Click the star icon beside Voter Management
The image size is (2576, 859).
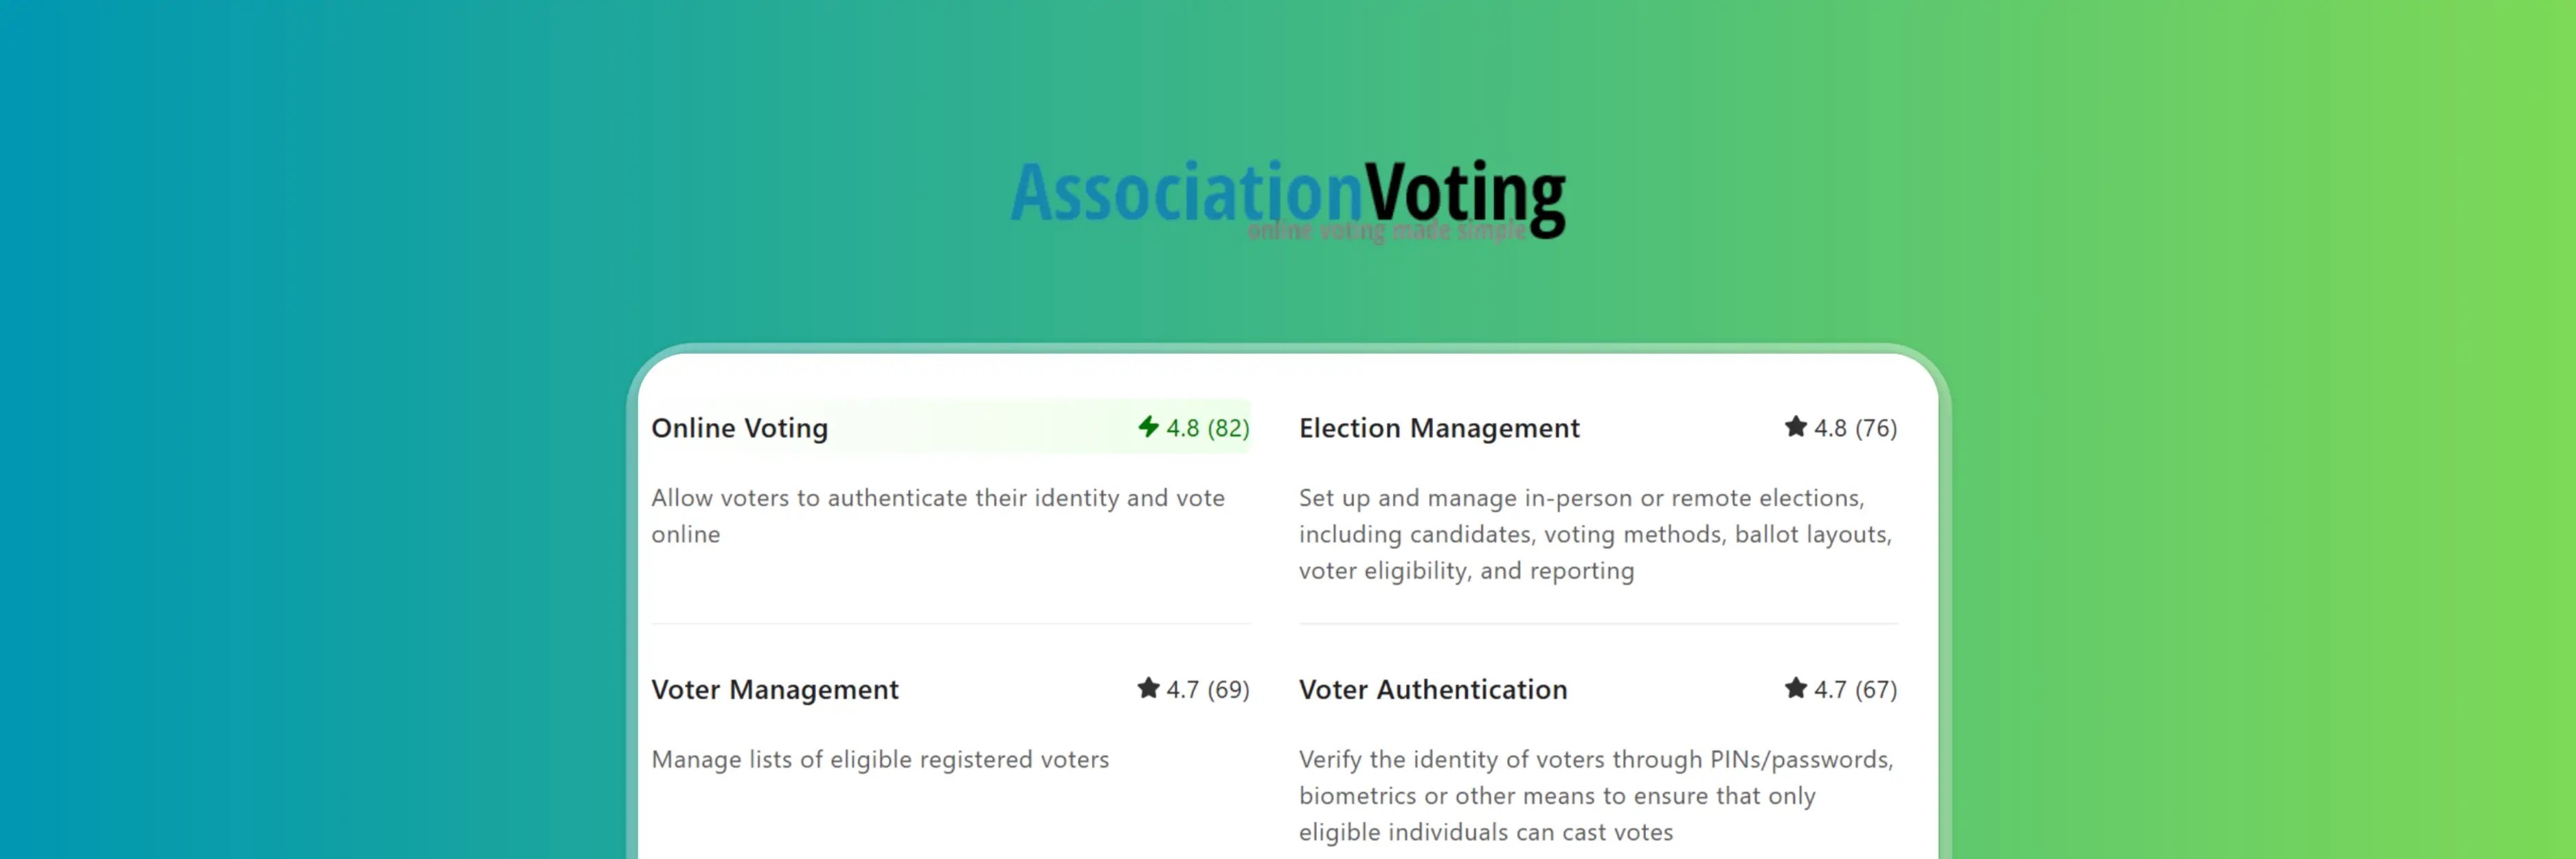point(1148,689)
